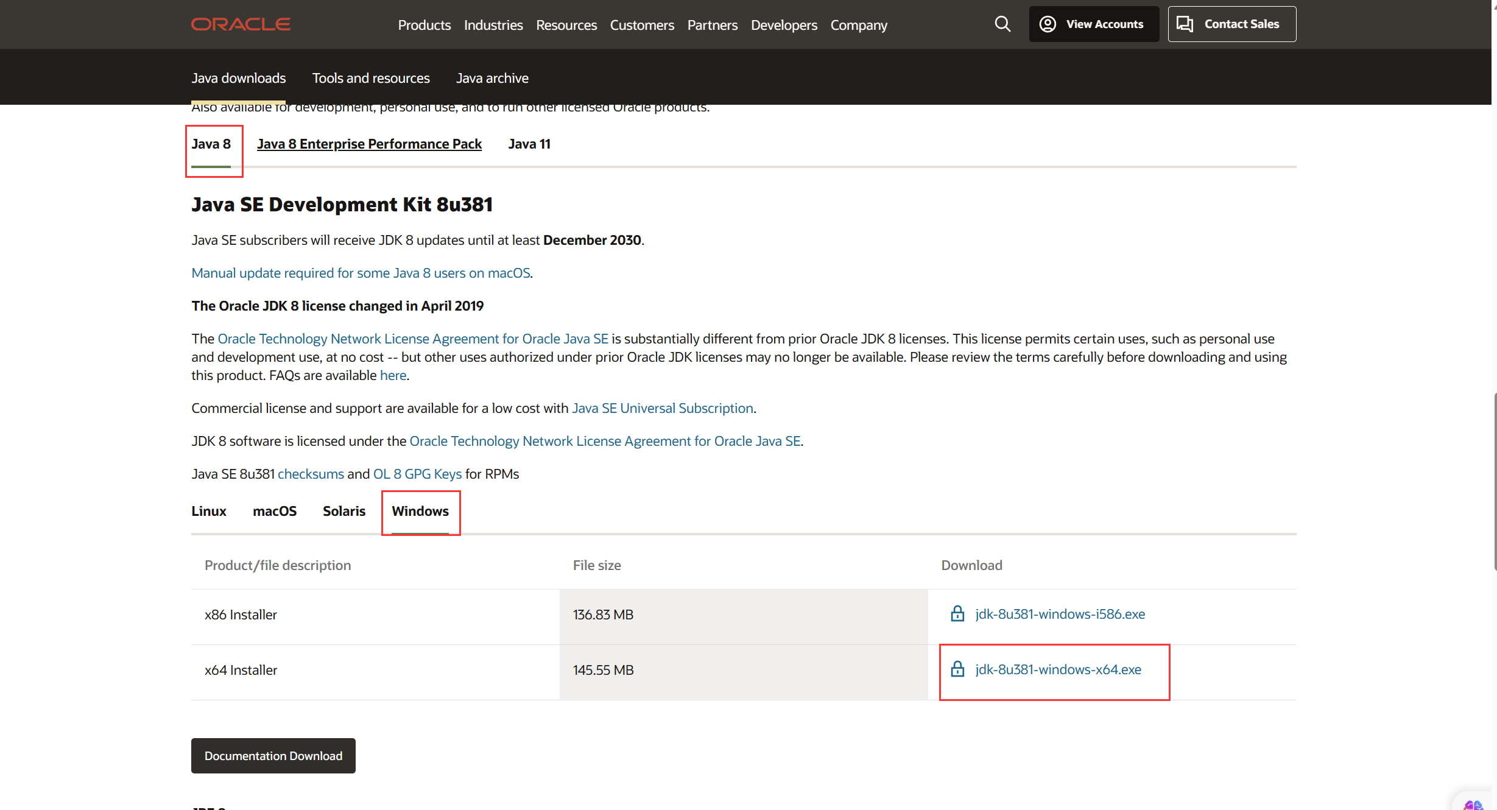Image resolution: width=1497 pixels, height=810 pixels.
Task: Click the Oracle logo
Action: tap(241, 24)
